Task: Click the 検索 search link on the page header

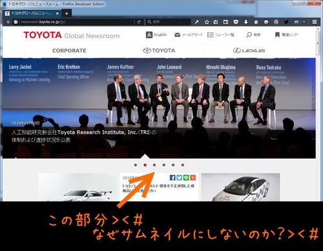Action: [x=253, y=35]
